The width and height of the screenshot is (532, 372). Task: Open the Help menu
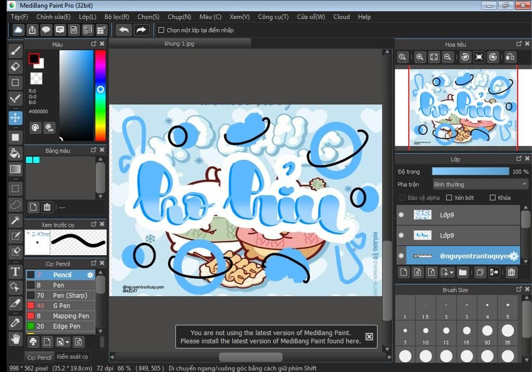[364, 17]
